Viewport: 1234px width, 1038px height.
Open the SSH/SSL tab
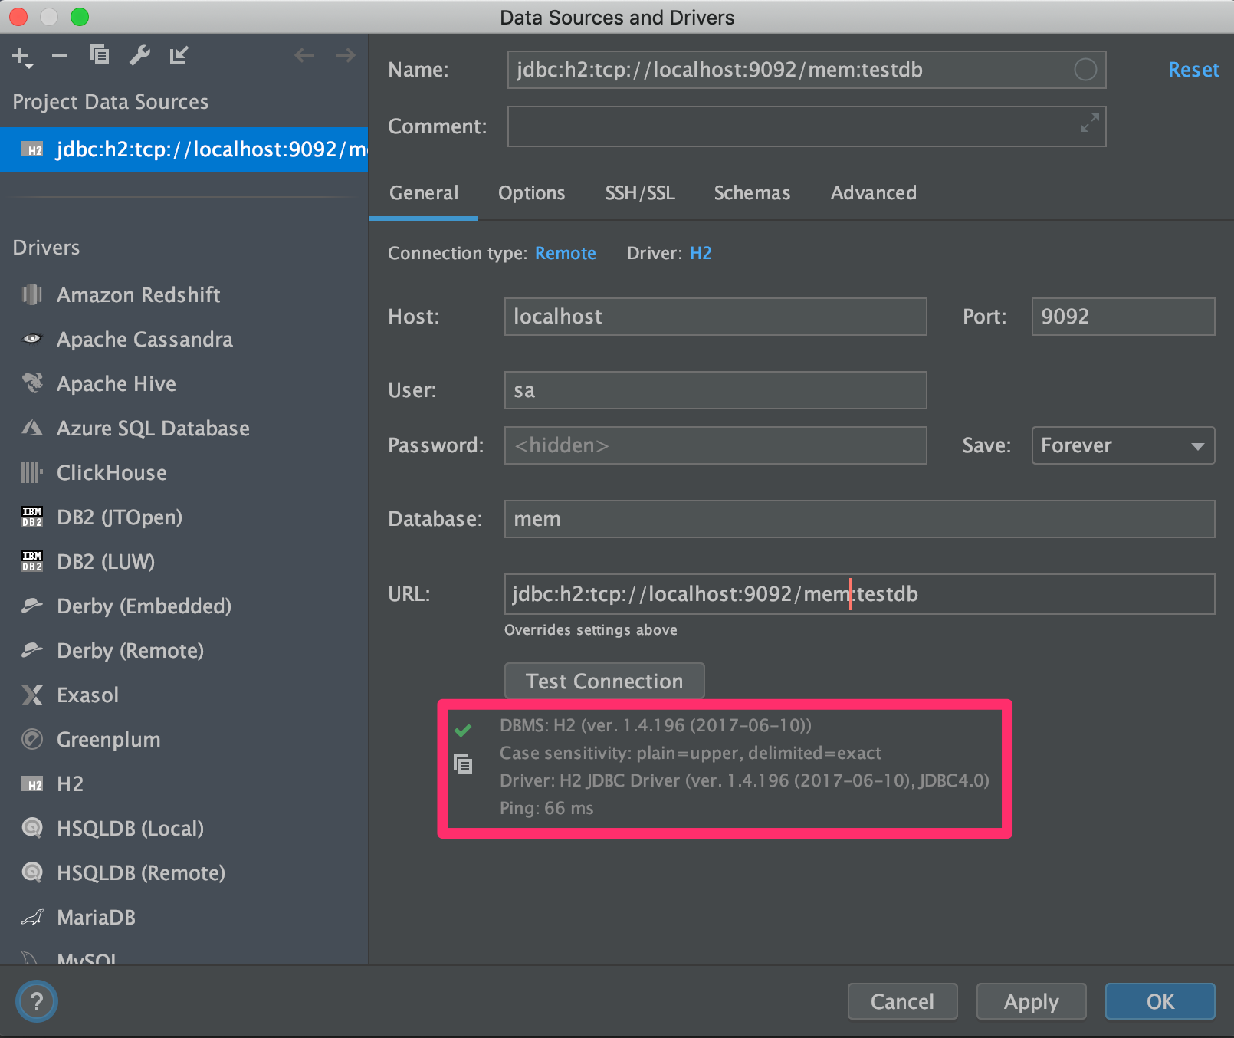[x=640, y=193]
